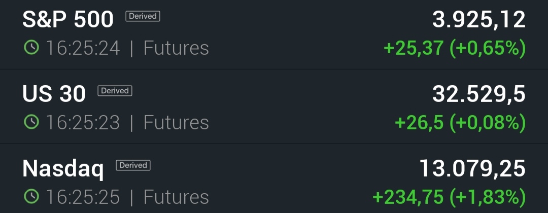Click the 16:25:24 timestamp for S&P 500
548x213 pixels.
click(83, 48)
